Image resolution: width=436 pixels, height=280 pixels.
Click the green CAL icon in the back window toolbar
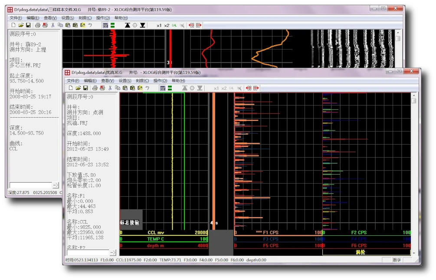pos(174,25)
